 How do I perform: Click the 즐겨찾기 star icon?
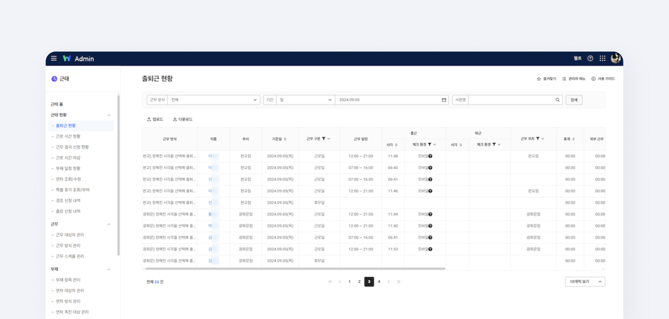[x=539, y=79]
